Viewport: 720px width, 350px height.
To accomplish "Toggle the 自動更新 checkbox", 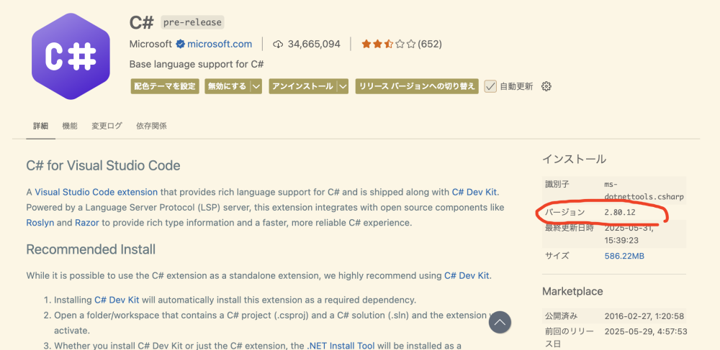I will (490, 86).
